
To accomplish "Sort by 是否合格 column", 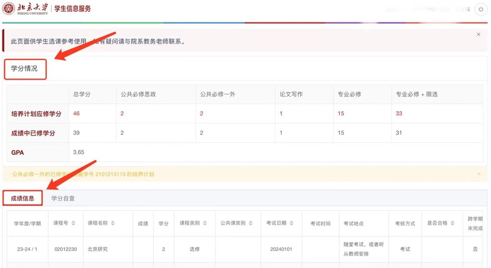I will pyautogui.click(x=452, y=223).
